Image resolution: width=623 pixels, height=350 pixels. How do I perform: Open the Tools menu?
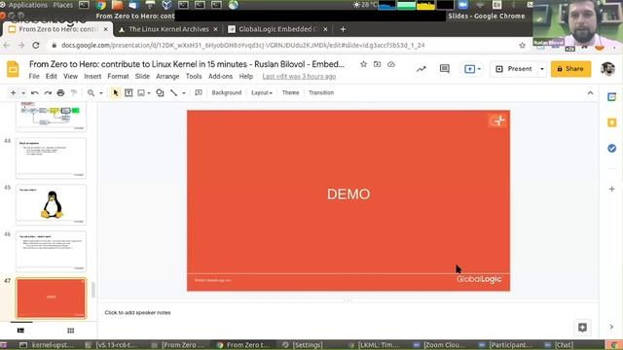pyautogui.click(x=194, y=76)
